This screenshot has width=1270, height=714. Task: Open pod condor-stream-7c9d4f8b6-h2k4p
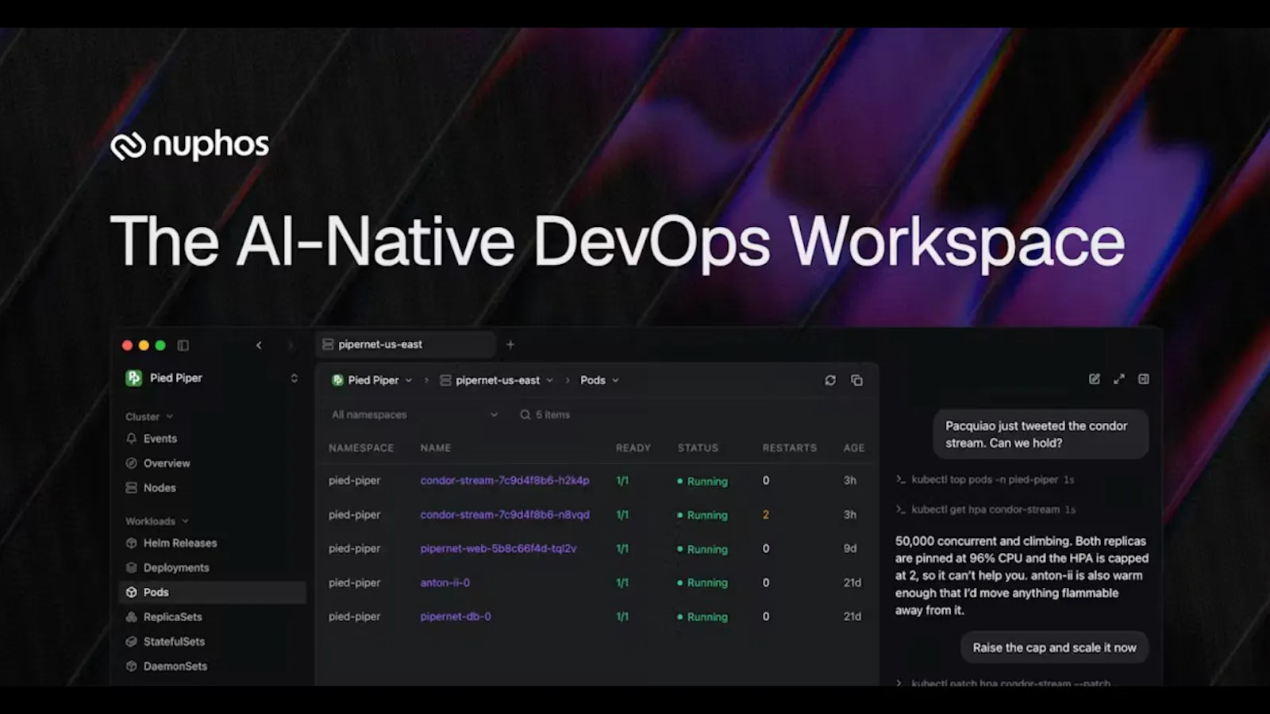505,481
